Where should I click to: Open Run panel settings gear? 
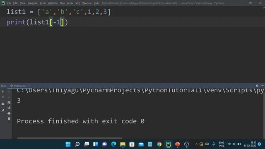click(257, 86)
